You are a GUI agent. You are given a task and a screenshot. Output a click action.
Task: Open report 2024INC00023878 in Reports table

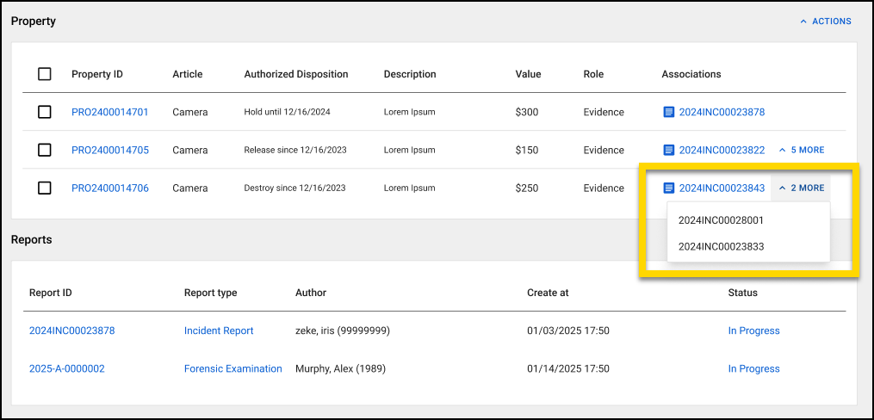[x=72, y=330]
